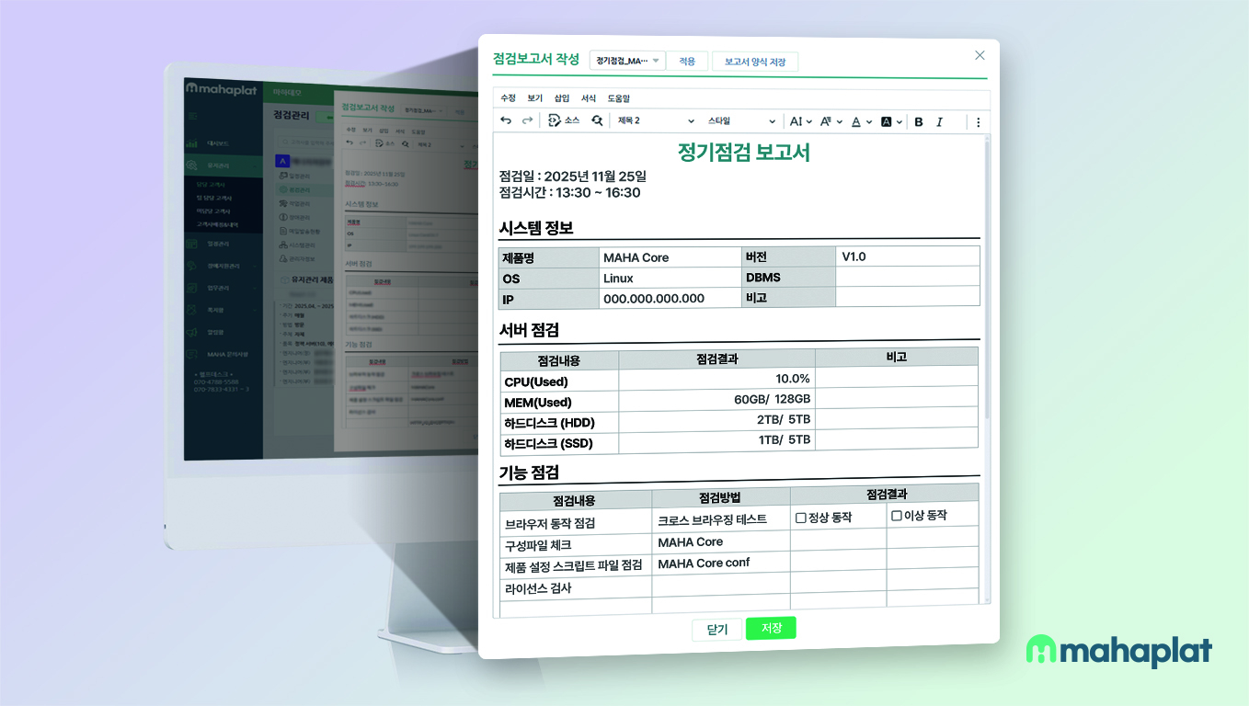This screenshot has height=706, width=1249.
Task: Click the Redo arrow icon
Action: click(x=527, y=120)
